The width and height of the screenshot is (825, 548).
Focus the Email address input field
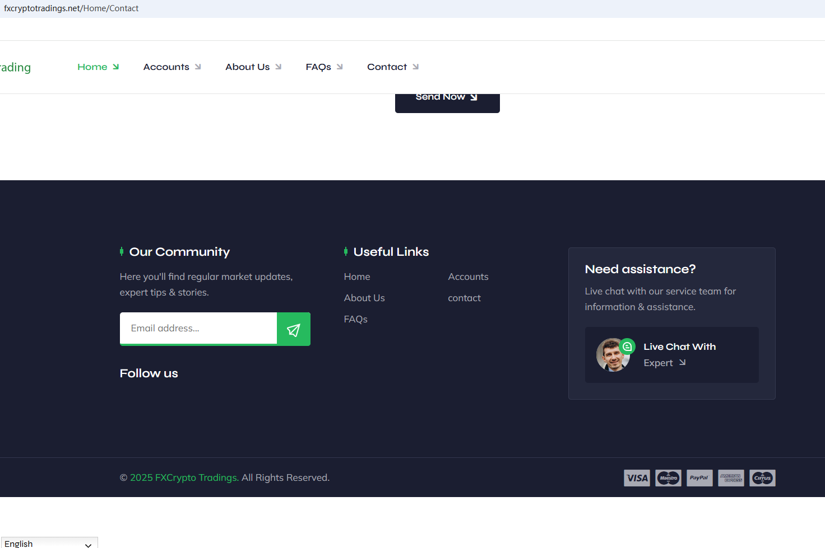[198, 329]
